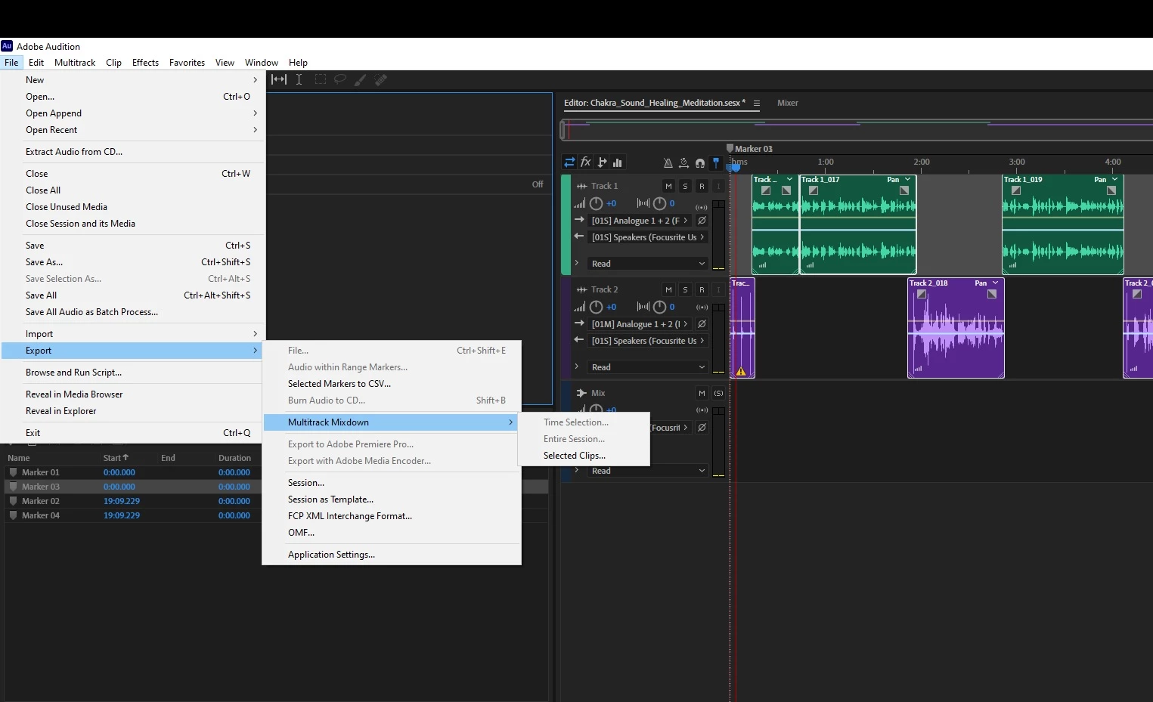This screenshot has height=702, width=1153.
Task: Open Track 2 automation Read dropdown
Action: pyautogui.click(x=647, y=367)
